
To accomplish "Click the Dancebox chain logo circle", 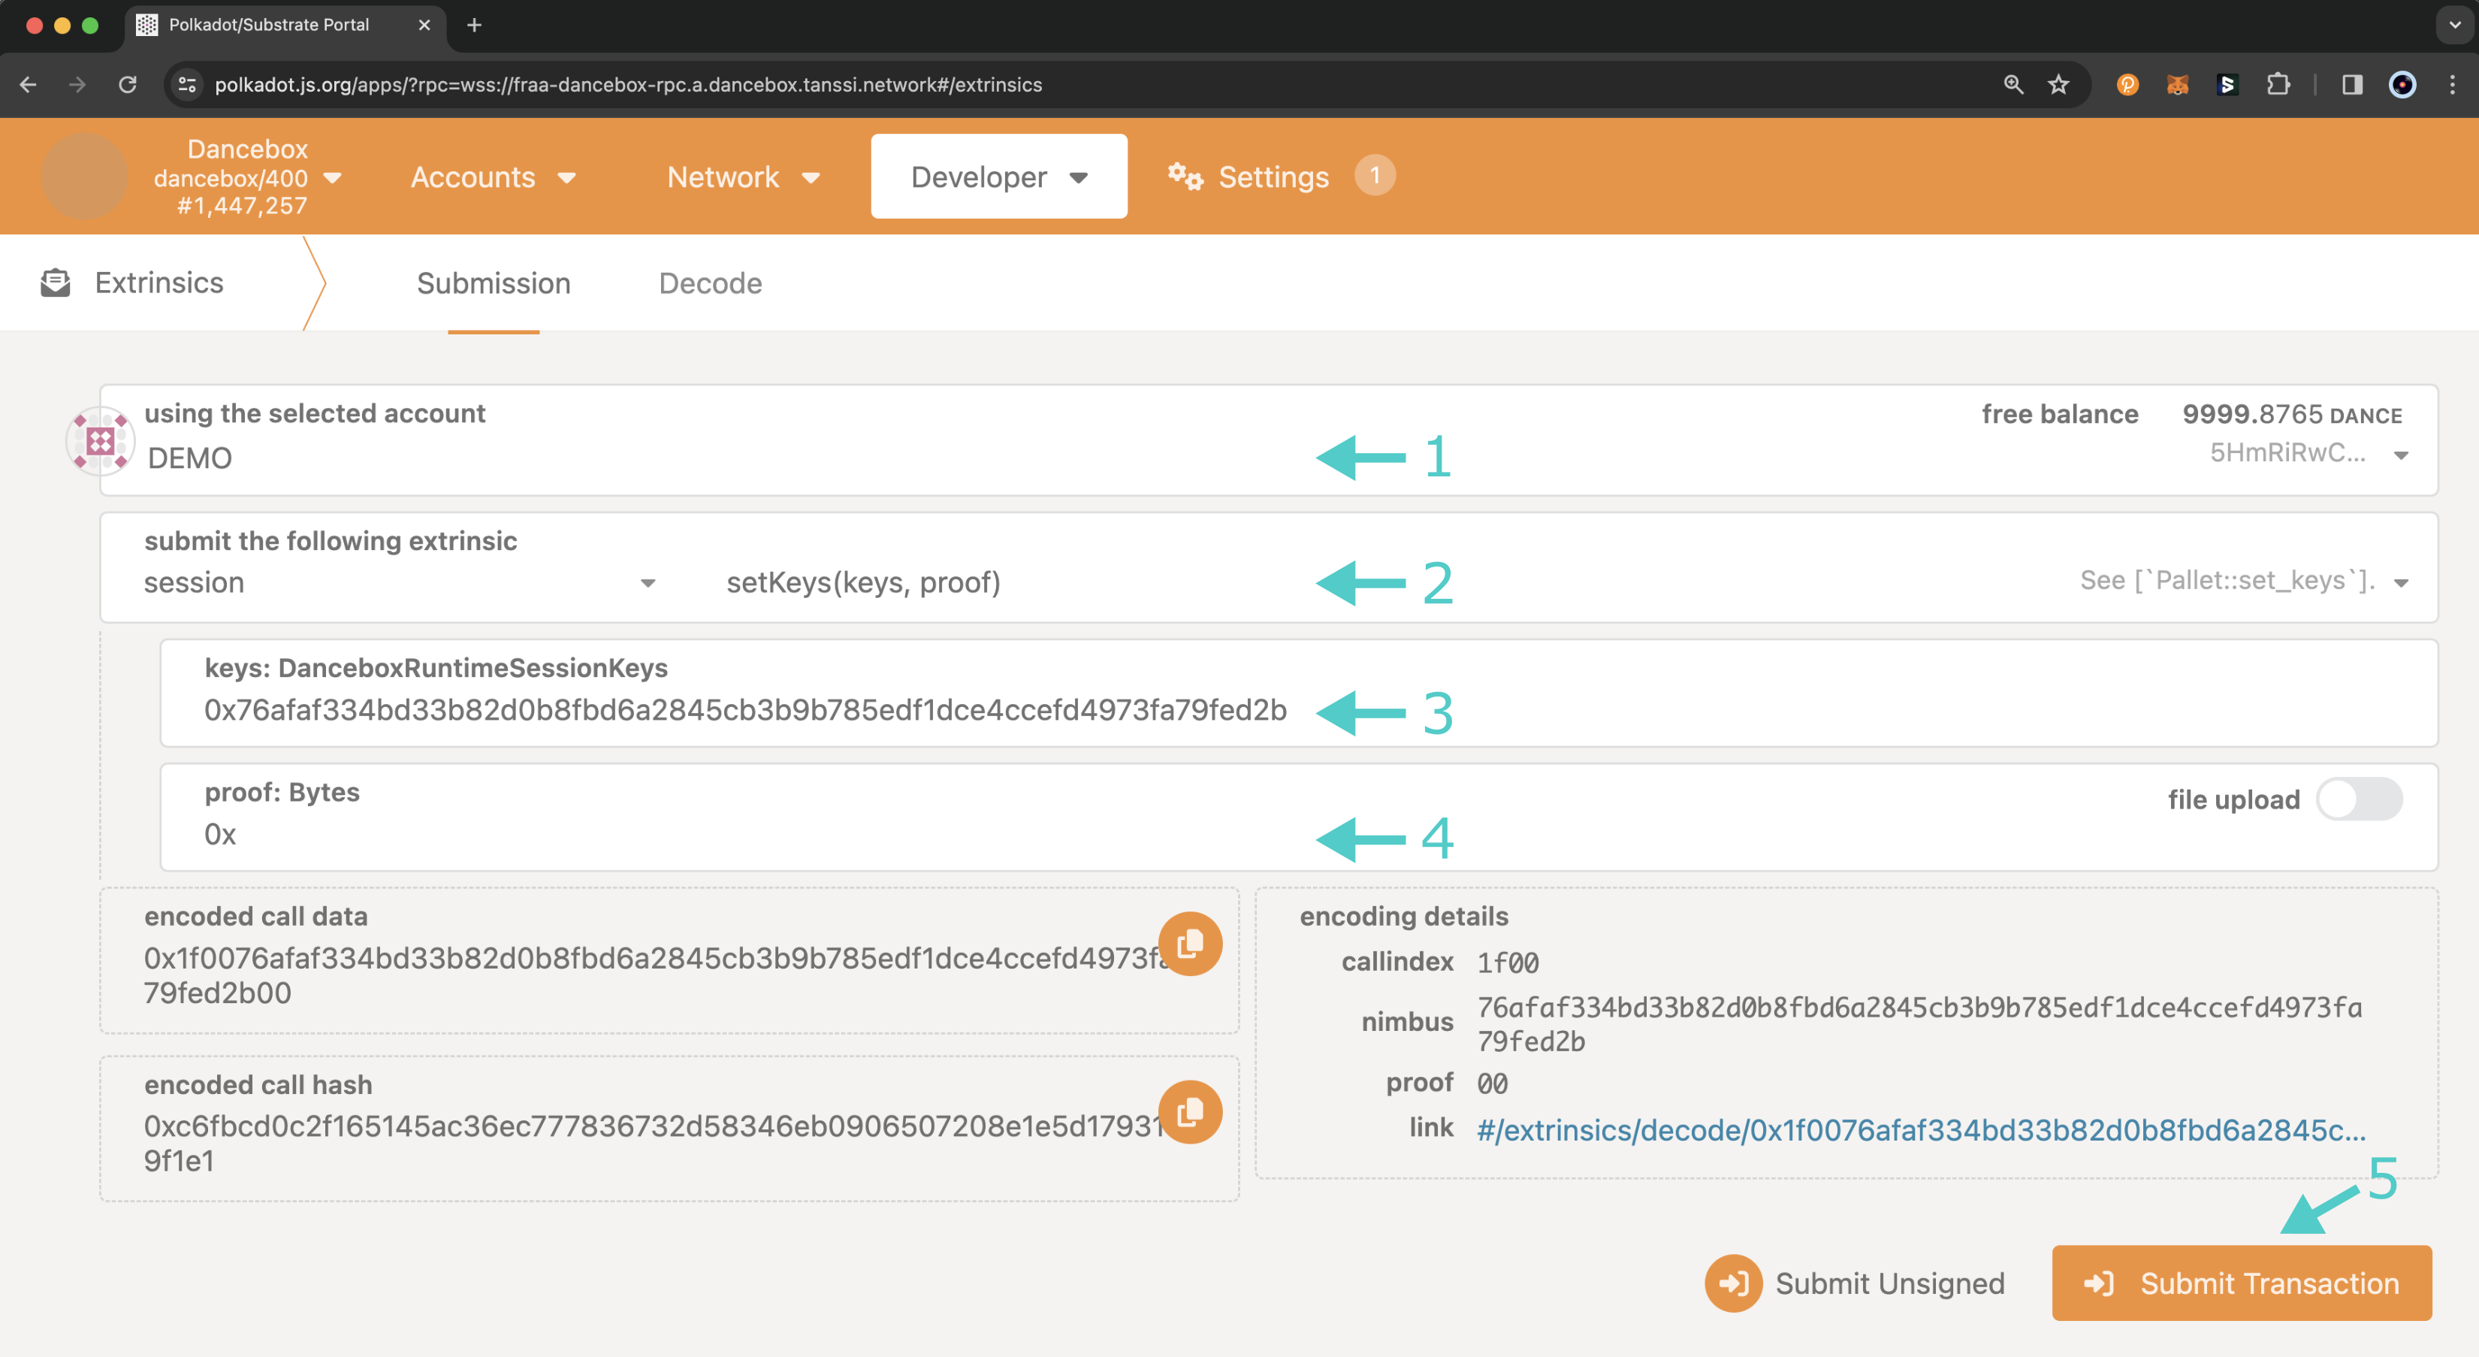I will click(83, 176).
